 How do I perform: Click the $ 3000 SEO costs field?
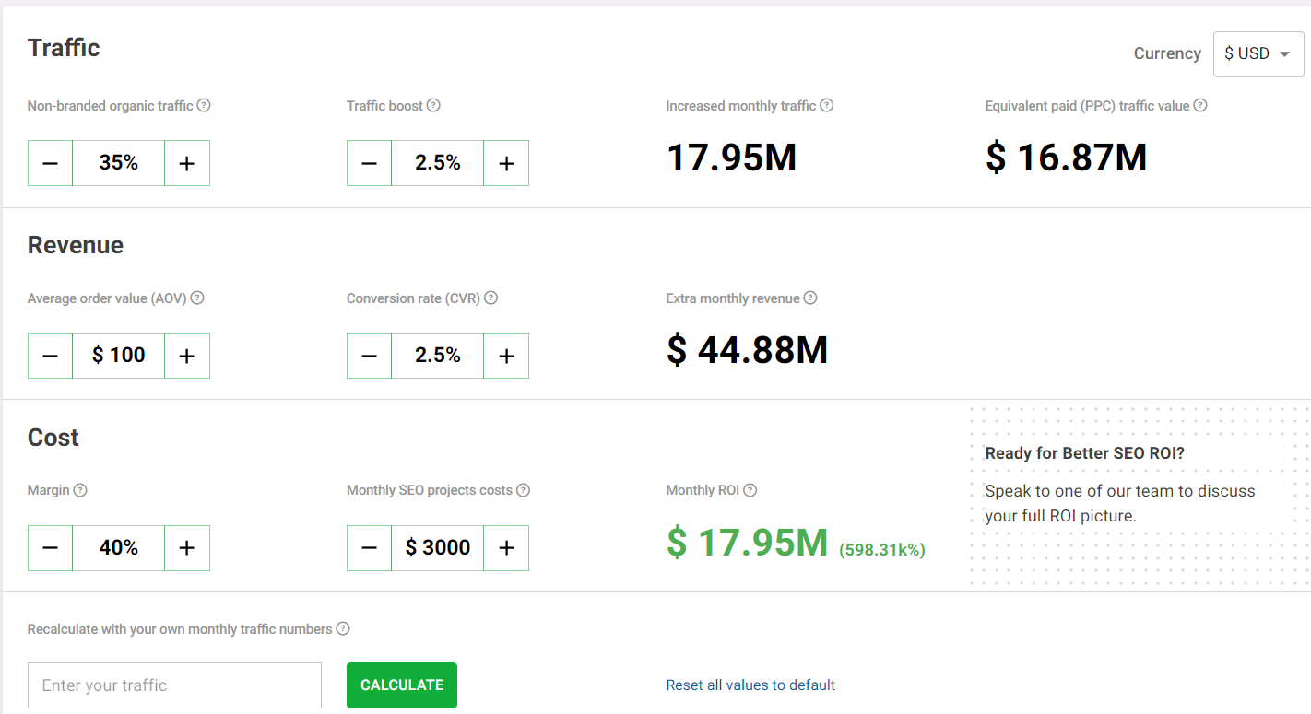(x=438, y=548)
